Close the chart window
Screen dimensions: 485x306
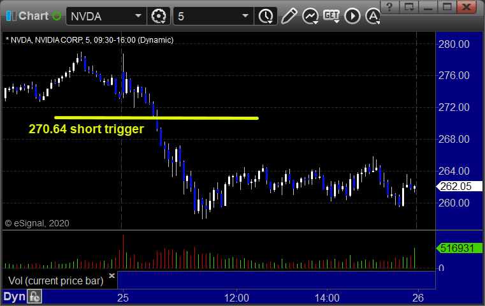pyautogui.click(x=467, y=7)
